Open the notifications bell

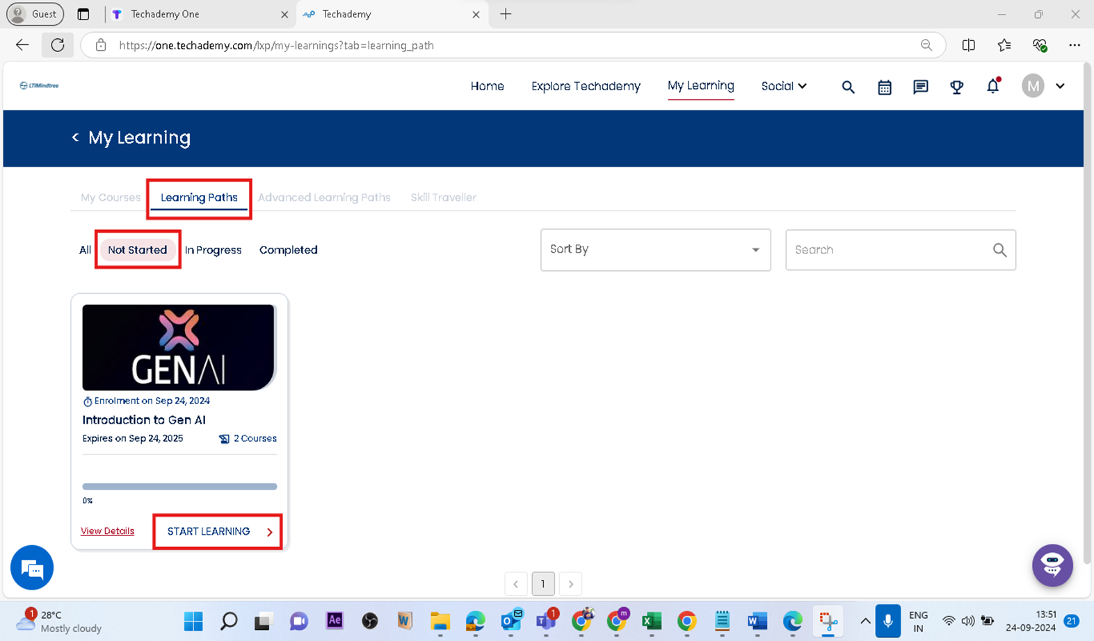coord(993,85)
